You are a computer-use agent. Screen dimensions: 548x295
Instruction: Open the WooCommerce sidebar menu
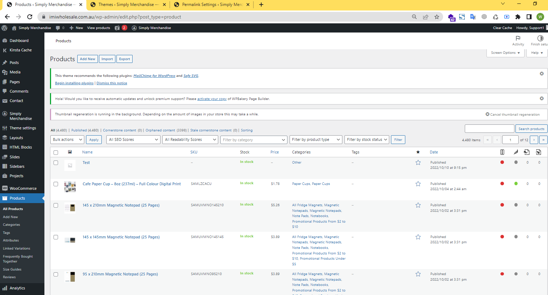click(22, 188)
